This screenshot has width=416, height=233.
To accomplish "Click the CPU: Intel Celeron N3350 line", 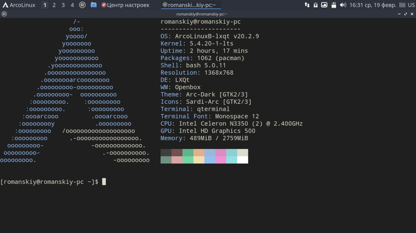I will pyautogui.click(x=232, y=124).
